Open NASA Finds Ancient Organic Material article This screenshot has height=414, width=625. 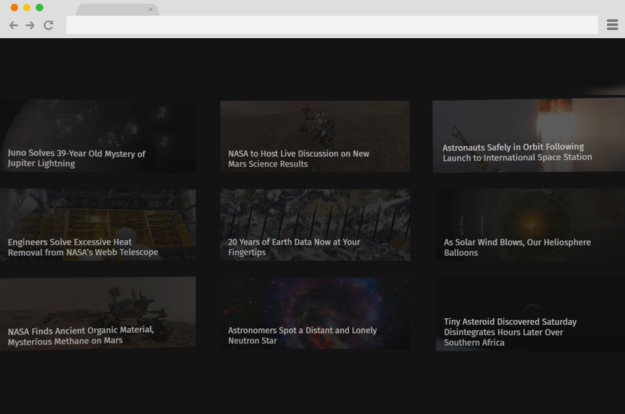pos(98,314)
